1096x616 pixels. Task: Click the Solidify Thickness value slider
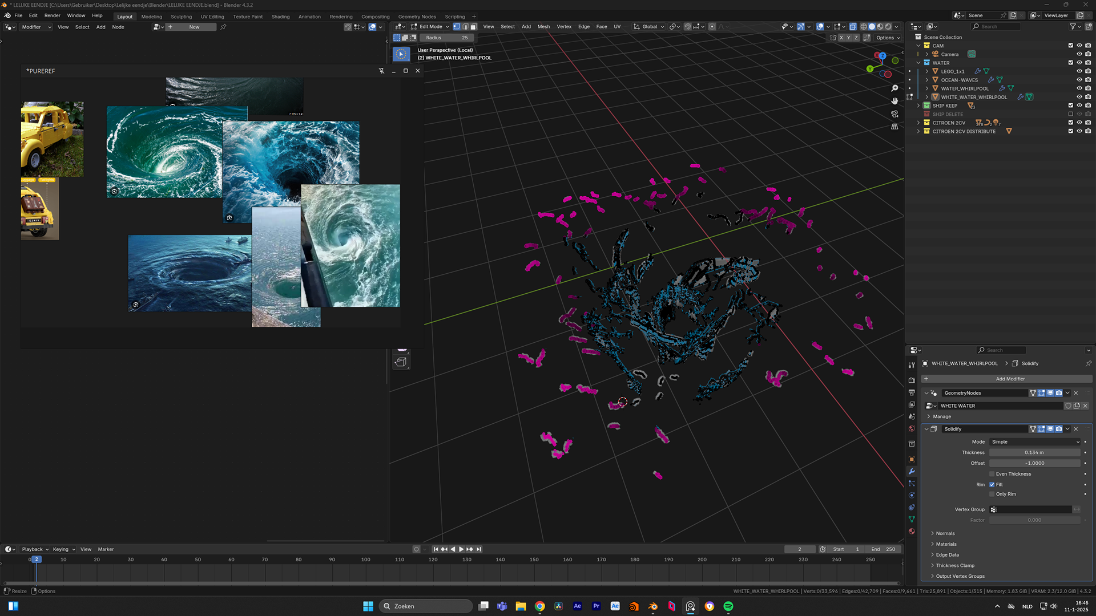1034,453
